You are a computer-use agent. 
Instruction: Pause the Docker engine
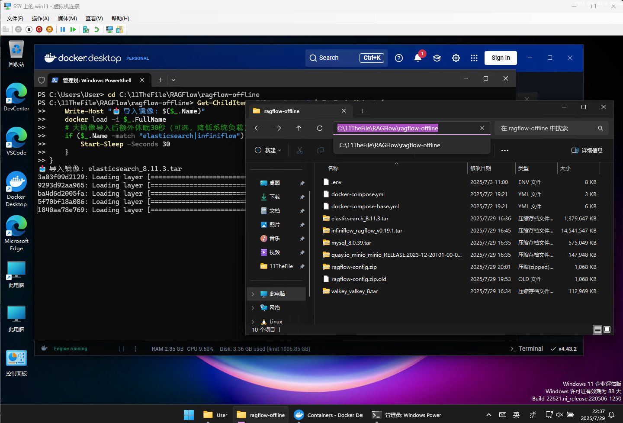tap(122, 349)
